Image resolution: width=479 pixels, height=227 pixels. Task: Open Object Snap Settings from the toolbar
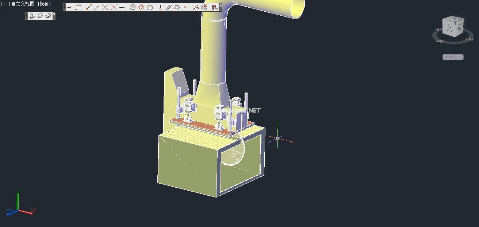[215, 7]
